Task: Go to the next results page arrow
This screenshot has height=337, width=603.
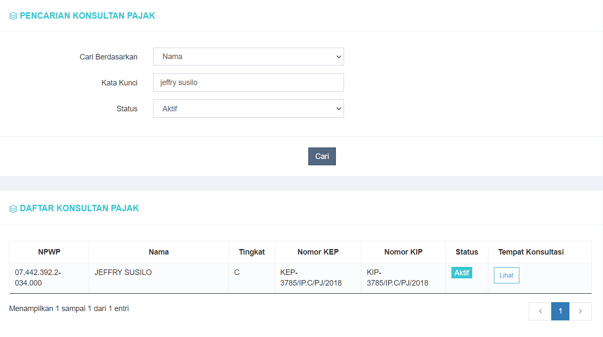Action: tap(580, 311)
